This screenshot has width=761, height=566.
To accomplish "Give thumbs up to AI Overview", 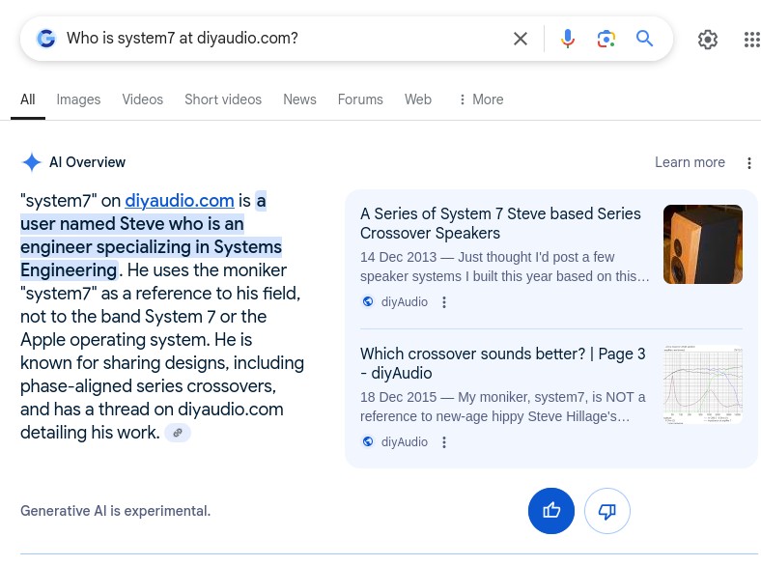I will (551, 511).
